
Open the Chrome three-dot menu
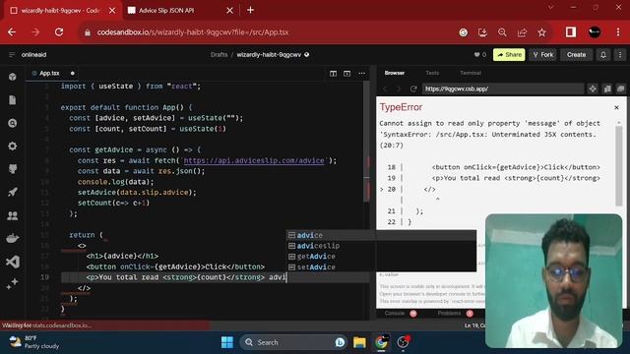(x=618, y=32)
